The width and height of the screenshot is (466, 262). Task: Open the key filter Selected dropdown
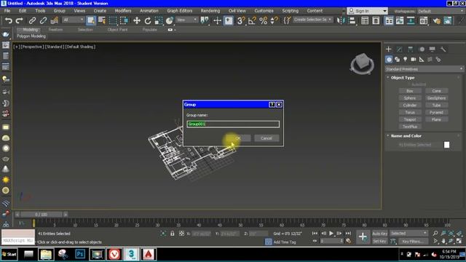(408, 233)
